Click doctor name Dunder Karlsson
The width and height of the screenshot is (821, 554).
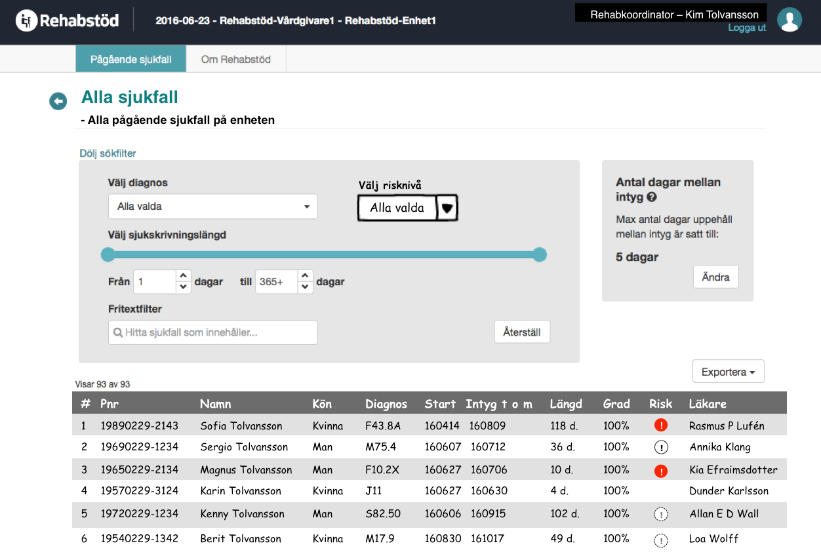click(729, 491)
